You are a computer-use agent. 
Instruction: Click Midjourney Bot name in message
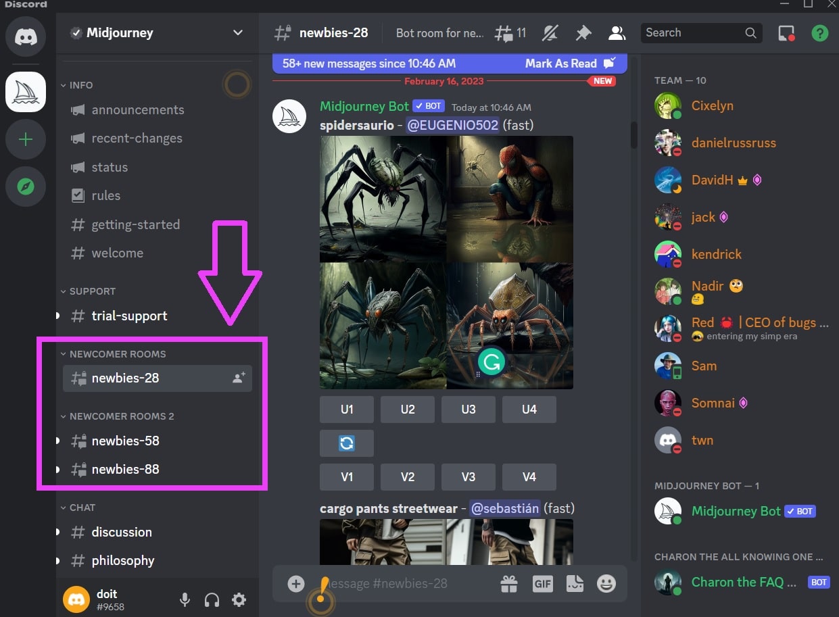(x=364, y=107)
